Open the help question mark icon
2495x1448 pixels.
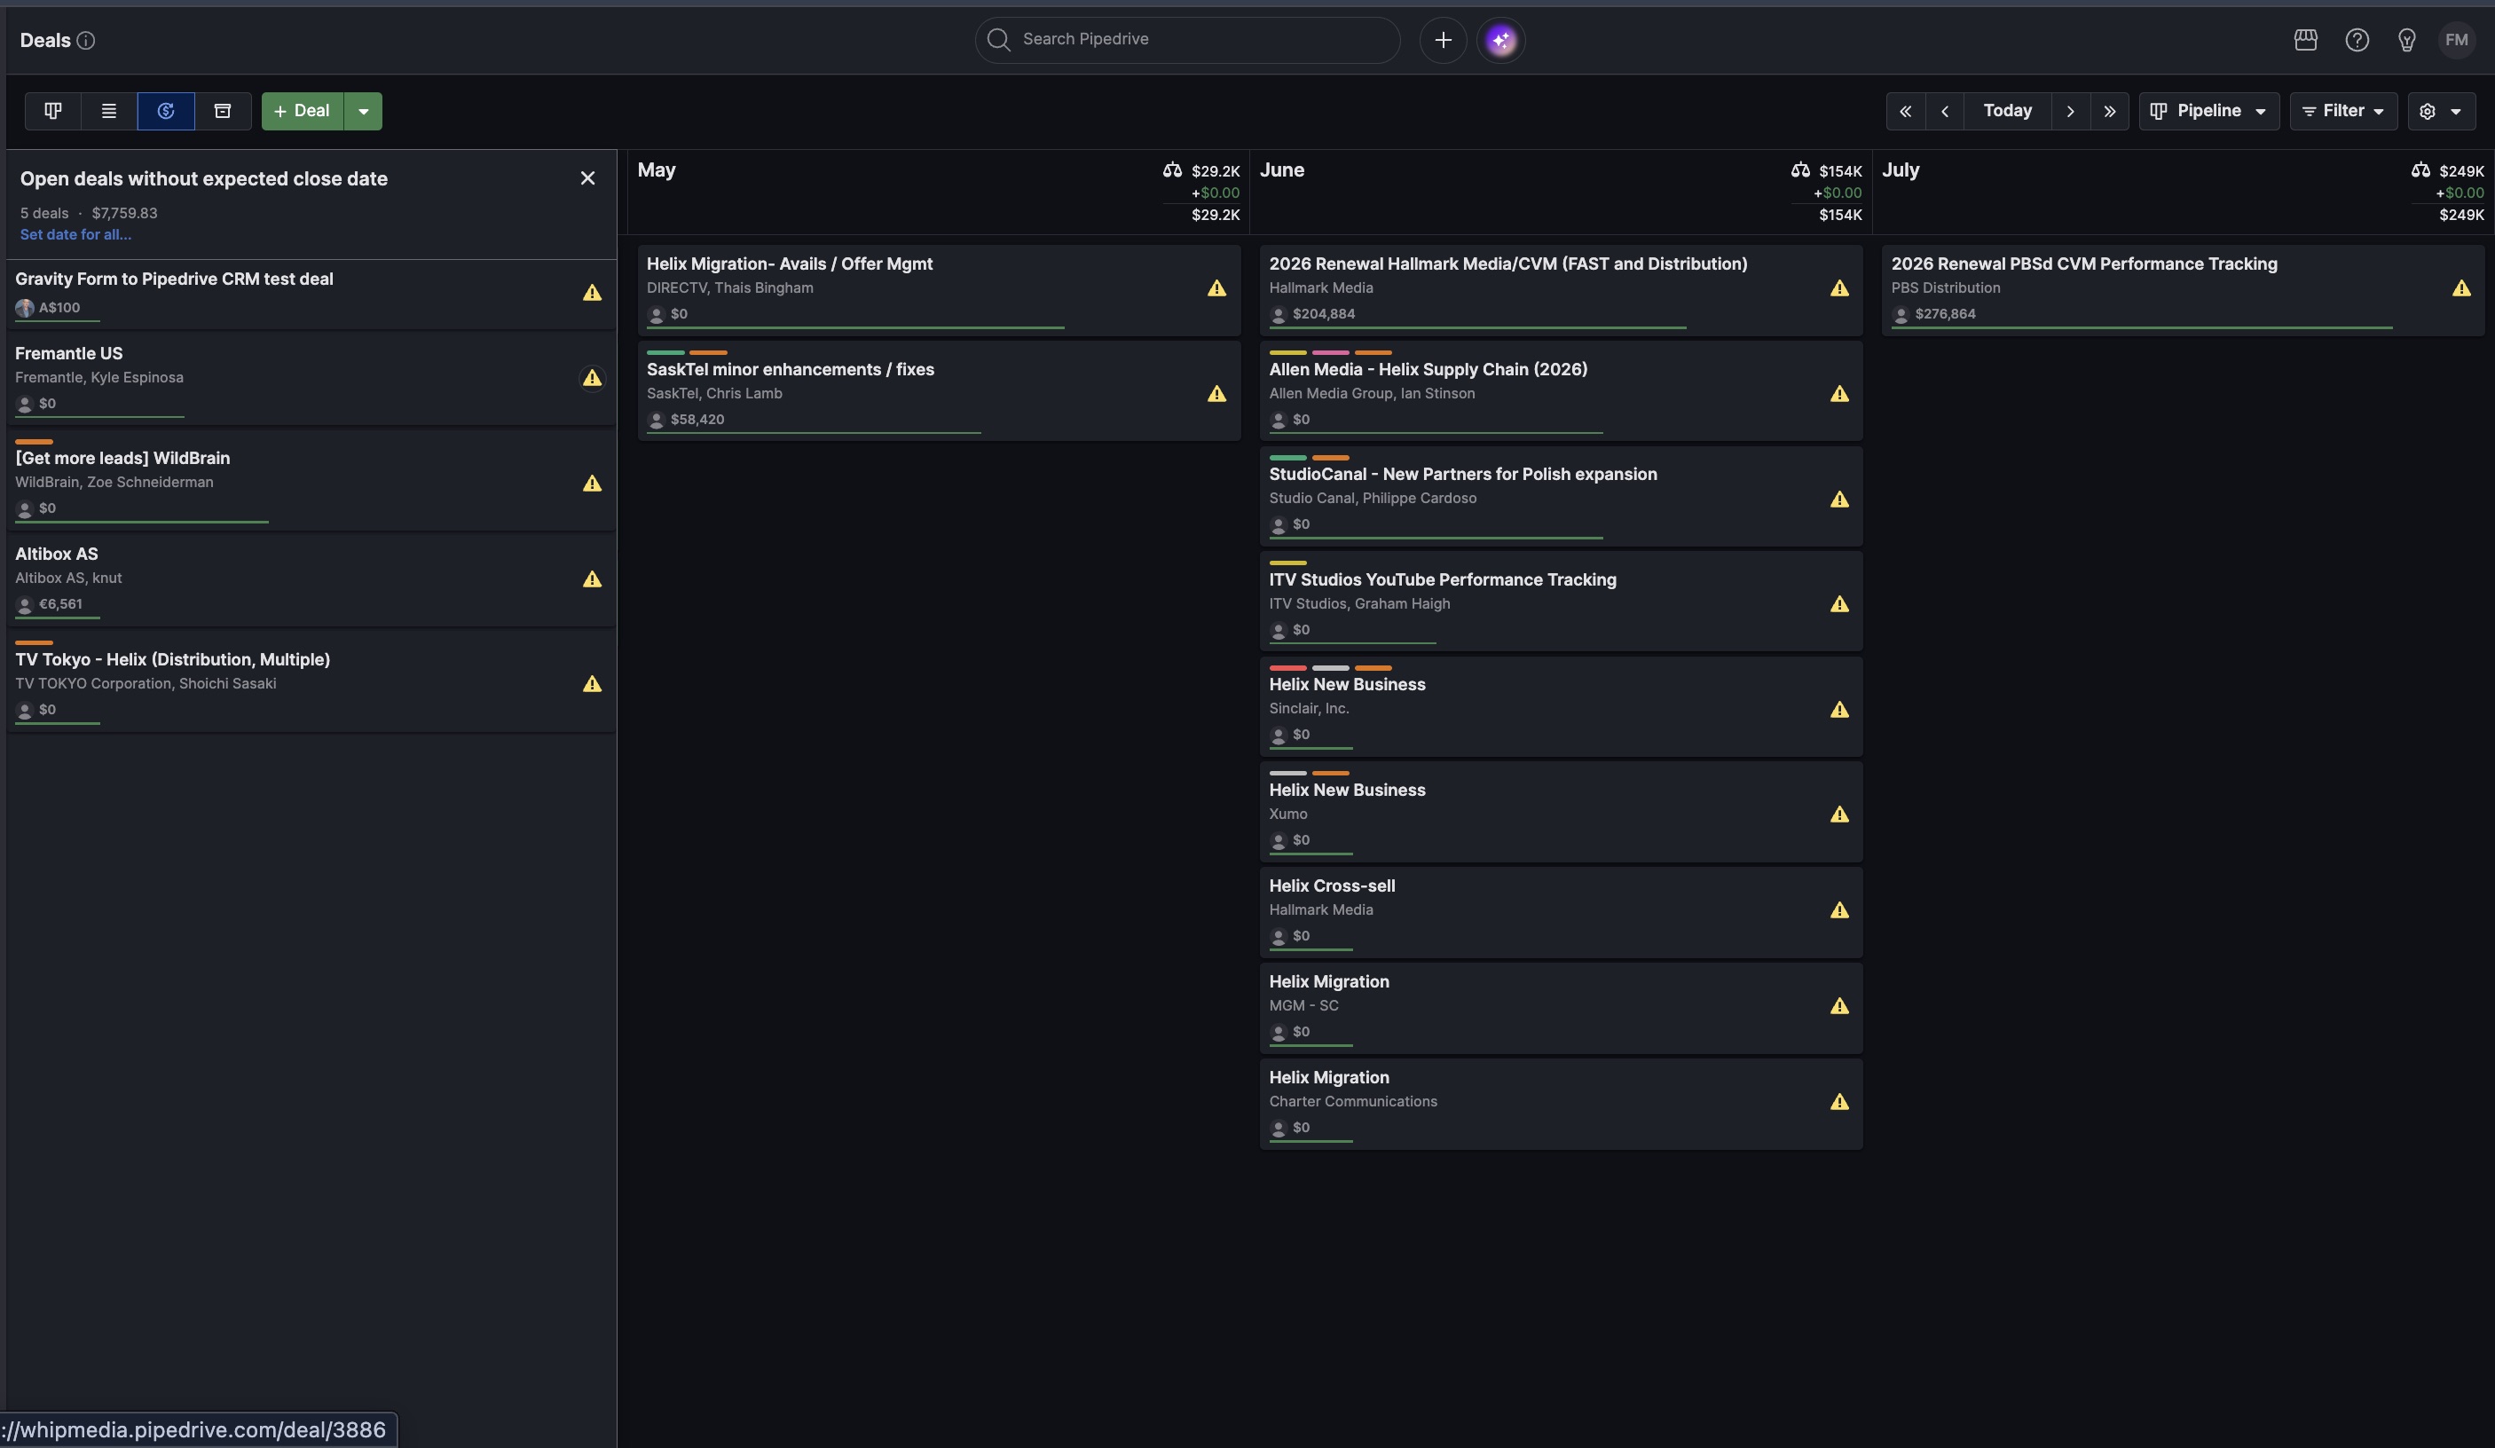(2357, 41)
